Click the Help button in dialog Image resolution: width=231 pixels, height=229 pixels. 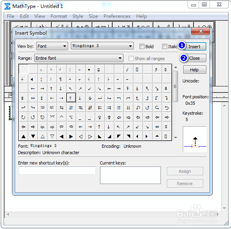coord(194,70)
